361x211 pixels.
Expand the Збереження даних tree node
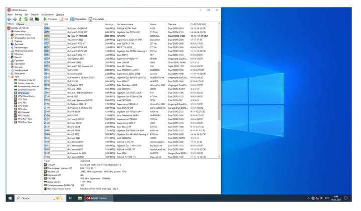click(x=9, y=51)
